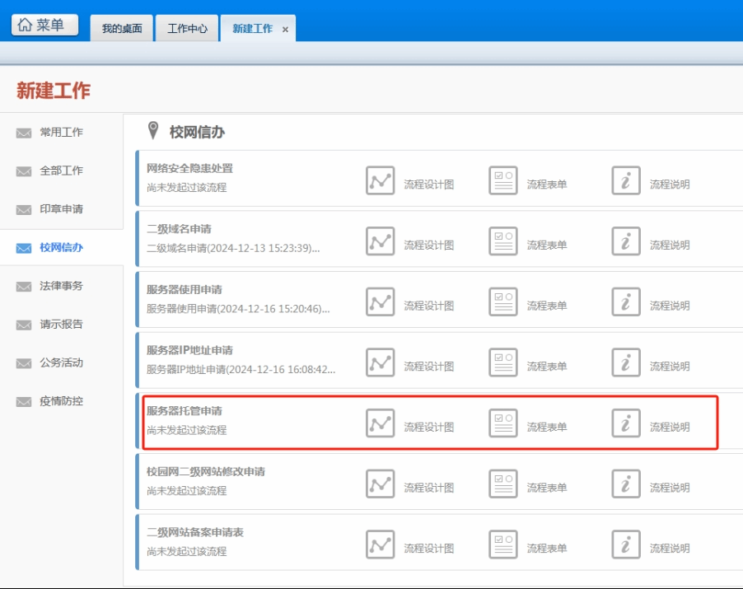Start the 服务器托管申请 workflow
This screenshot has width=743, height=589.
point(184,410)
